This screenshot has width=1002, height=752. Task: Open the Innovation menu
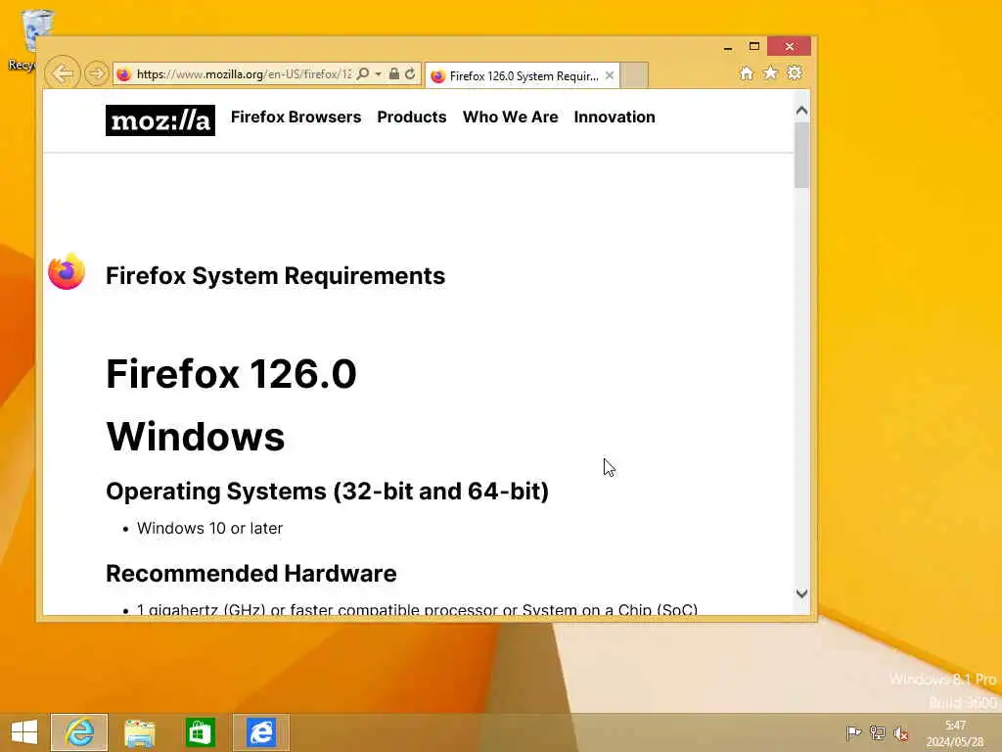click(615, 117)
